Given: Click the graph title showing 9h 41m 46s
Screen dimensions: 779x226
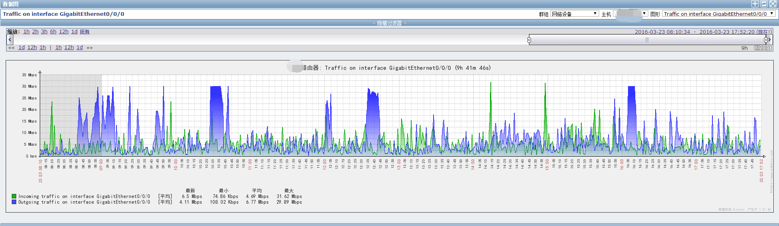Looking at the screenshot, I should point(397,68).
